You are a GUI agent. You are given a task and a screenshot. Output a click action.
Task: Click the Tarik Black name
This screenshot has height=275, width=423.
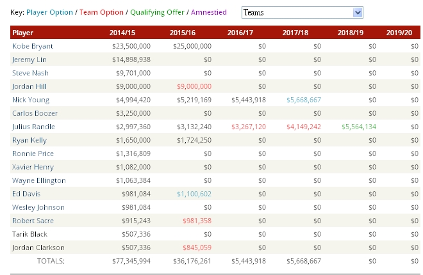click(29, 234)
